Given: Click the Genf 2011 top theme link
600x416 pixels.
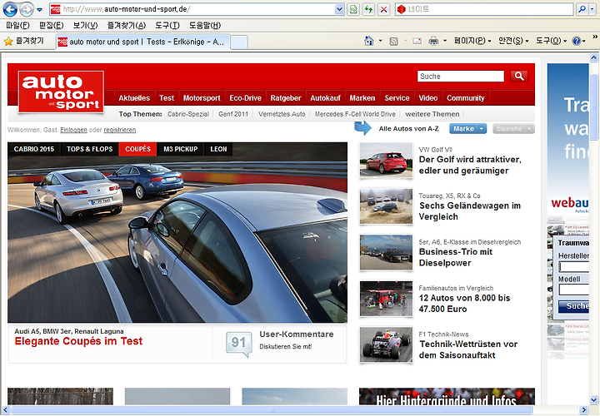Looking at the screenshot, I should (233, 114).
